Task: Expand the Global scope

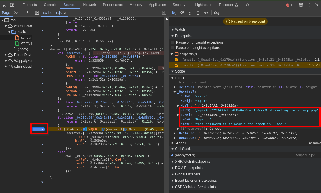Action: coord(173,143)
